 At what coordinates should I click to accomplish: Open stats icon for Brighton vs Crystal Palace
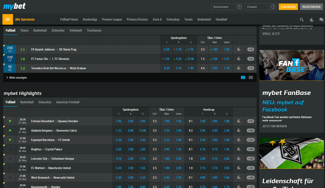pos(239,149)
